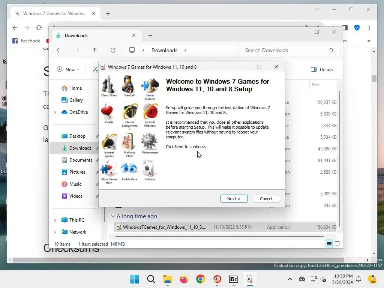Collapse the 'A long time ago' group
The image size is (384, 288).
(x=113, y=216)
